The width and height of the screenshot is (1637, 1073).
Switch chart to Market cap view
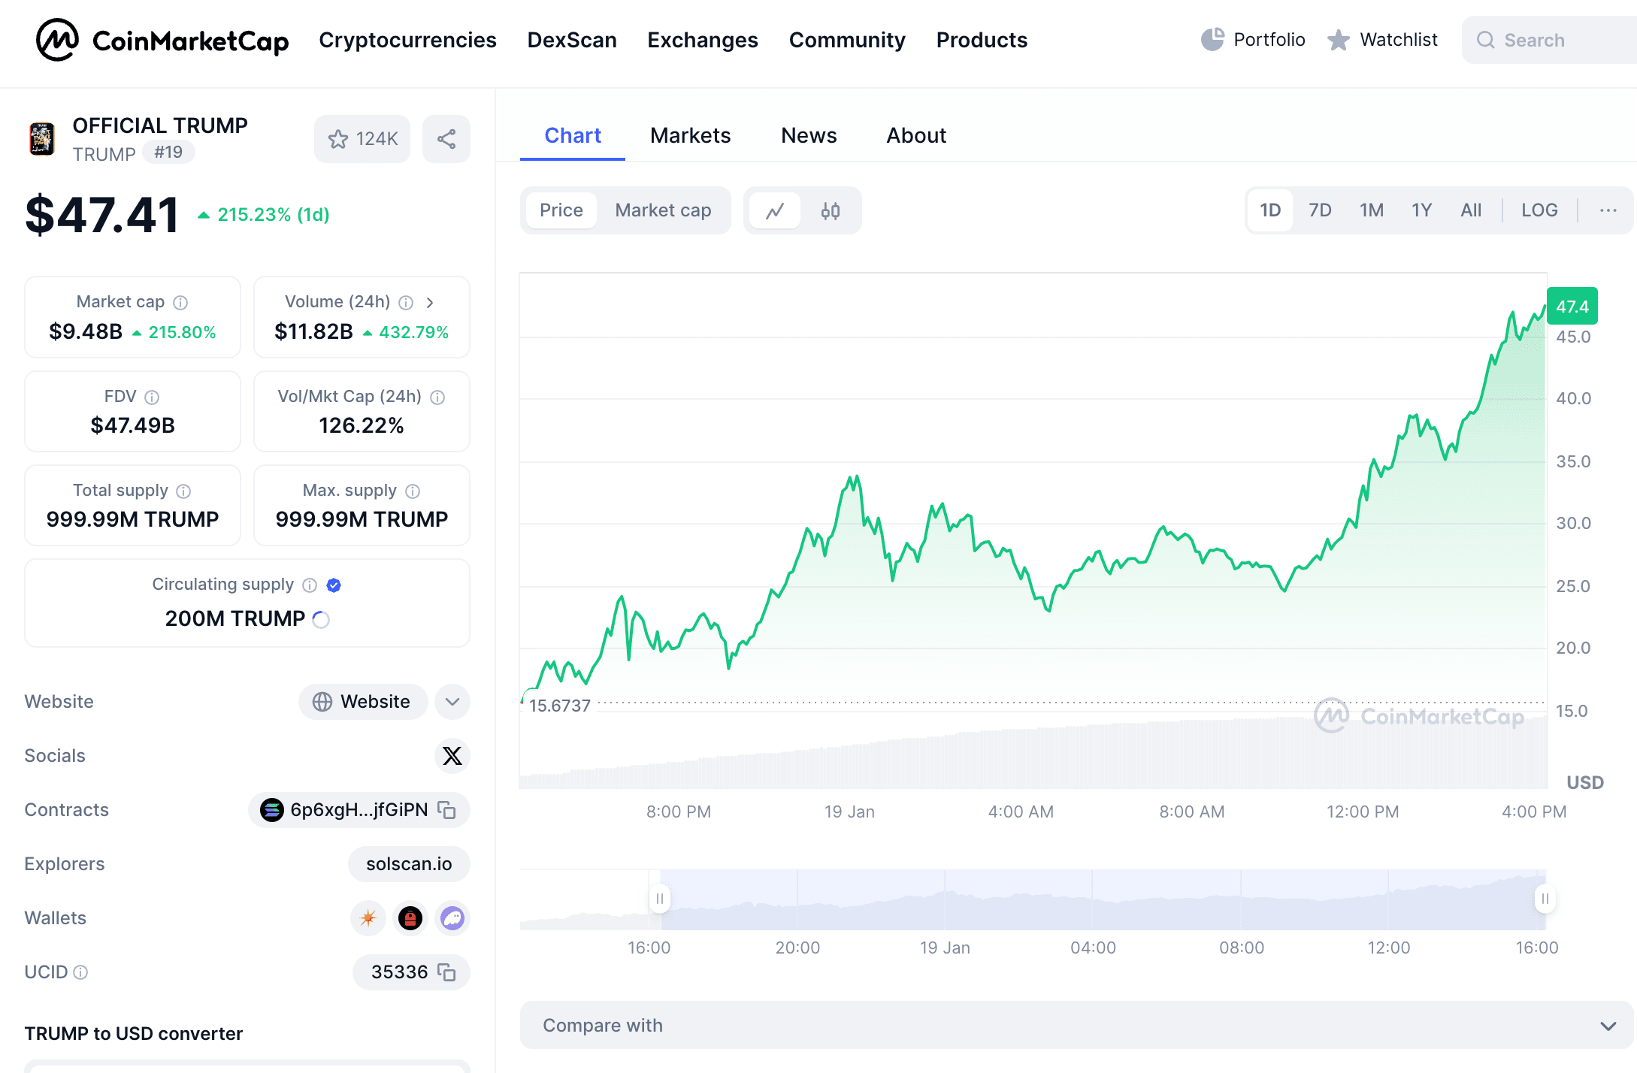(663, 210)
